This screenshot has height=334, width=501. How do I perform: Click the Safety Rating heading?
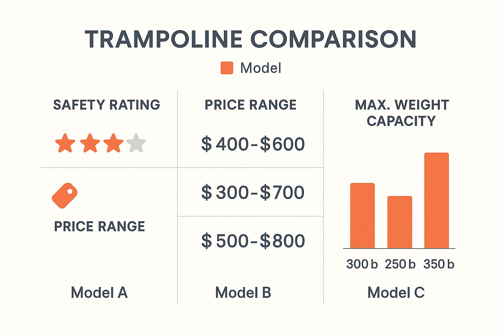(x=107, y=105)
